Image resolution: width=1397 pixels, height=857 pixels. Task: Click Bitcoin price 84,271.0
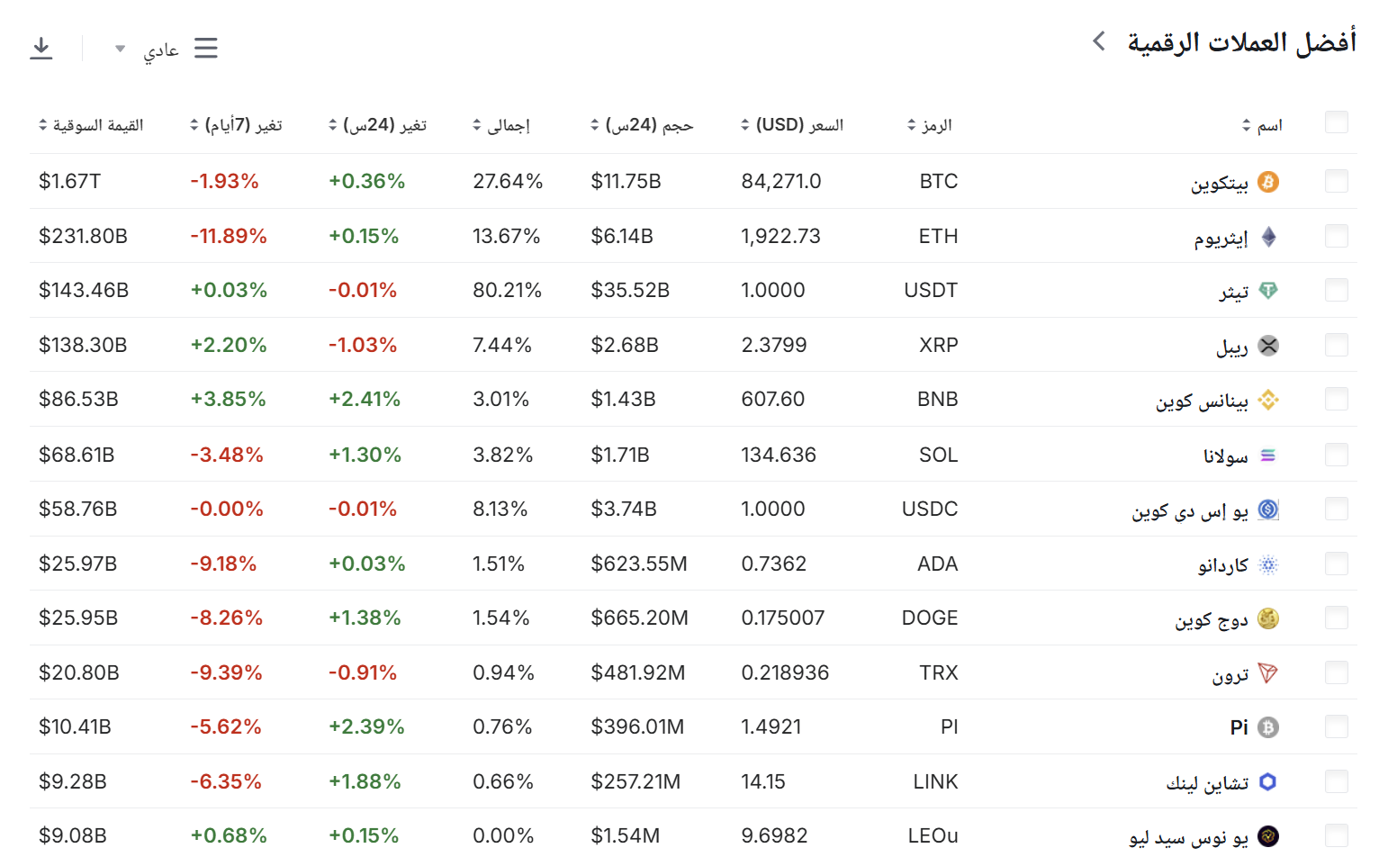point(781,182)
